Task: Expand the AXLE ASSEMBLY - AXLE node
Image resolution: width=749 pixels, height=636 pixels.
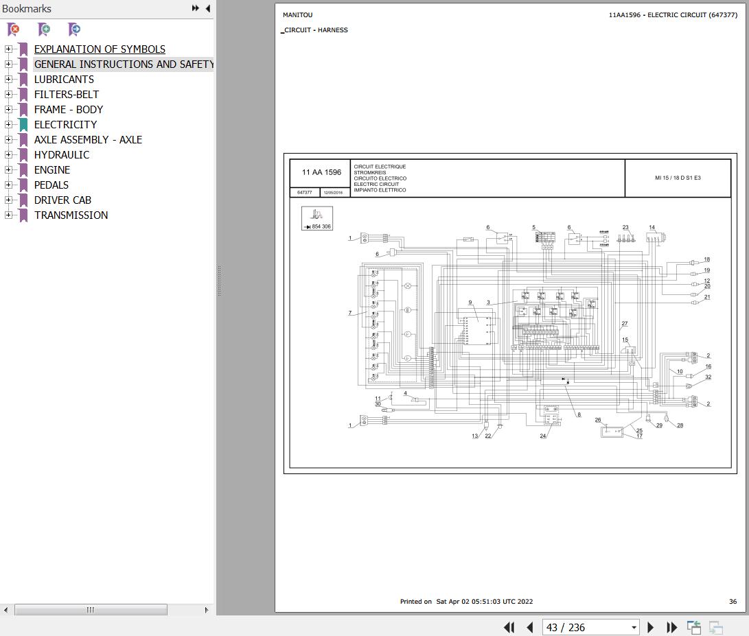Action: [8, 139]
